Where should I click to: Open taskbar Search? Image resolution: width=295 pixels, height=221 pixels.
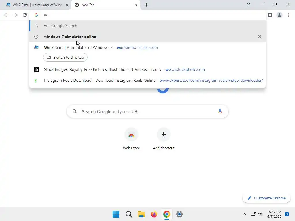[x=129, y=214]
